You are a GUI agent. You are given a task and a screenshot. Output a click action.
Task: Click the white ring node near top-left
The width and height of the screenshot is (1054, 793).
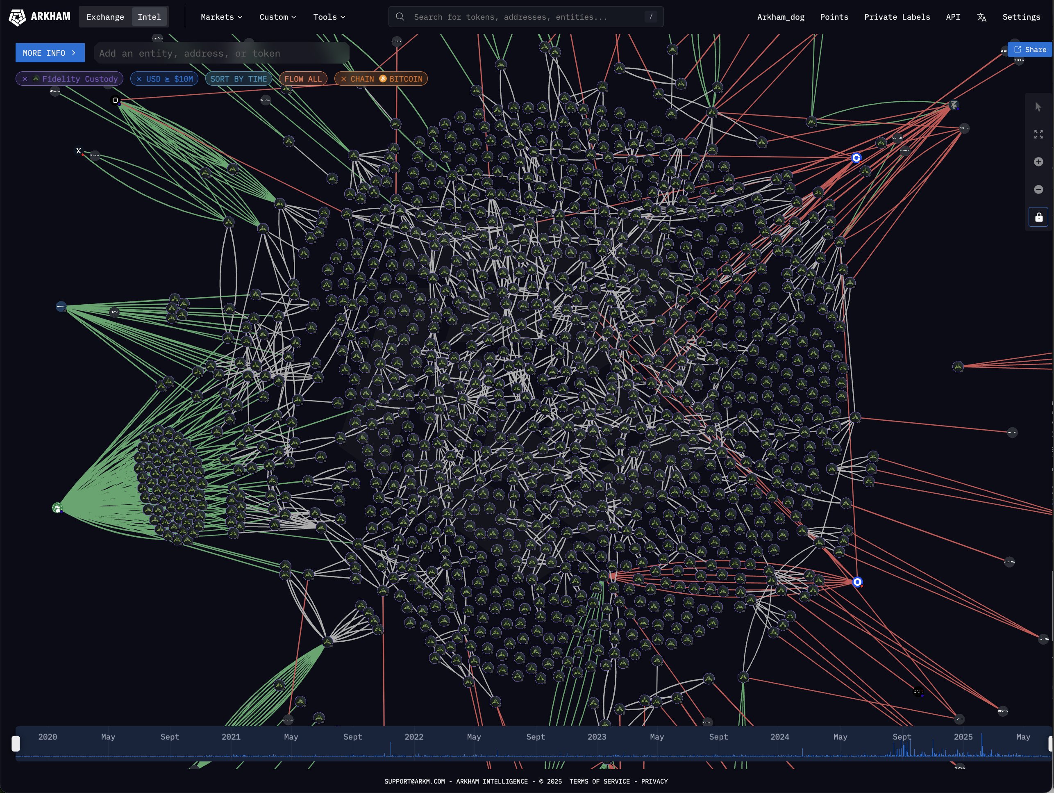tap(115, 100)
